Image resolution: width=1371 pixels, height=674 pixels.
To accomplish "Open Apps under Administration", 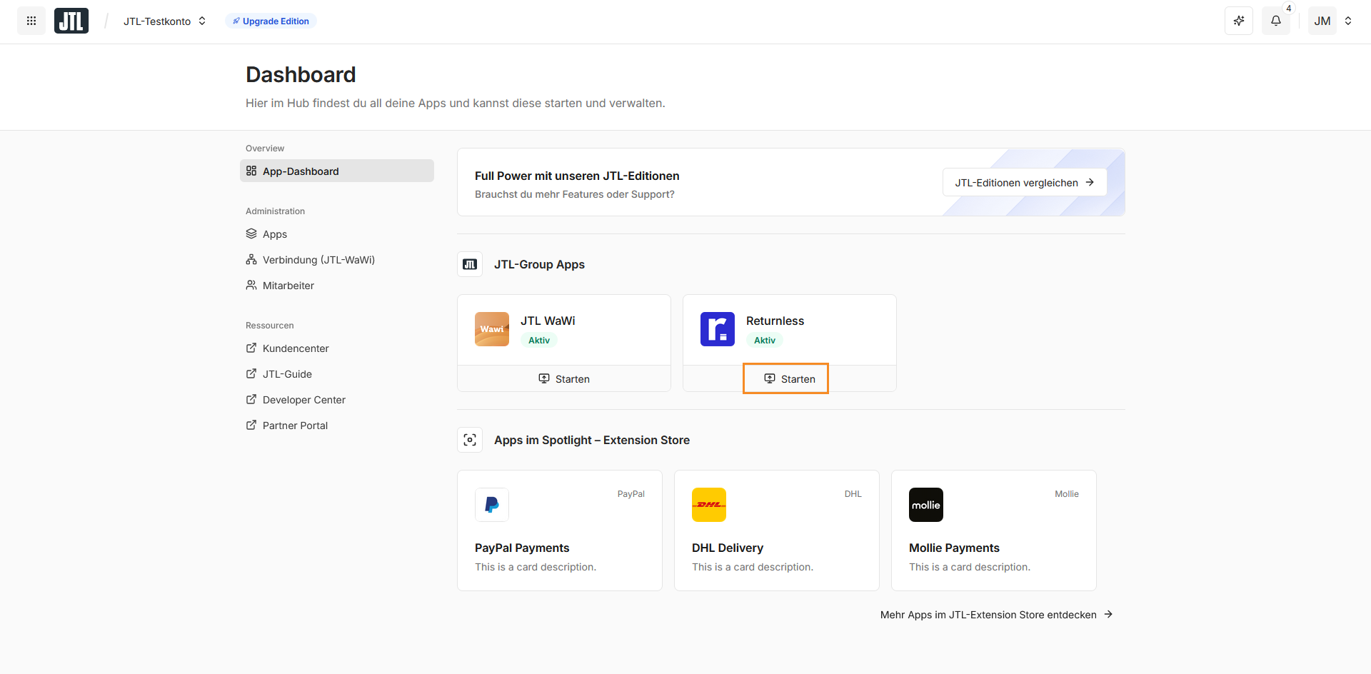I will (x=275, y=234).
